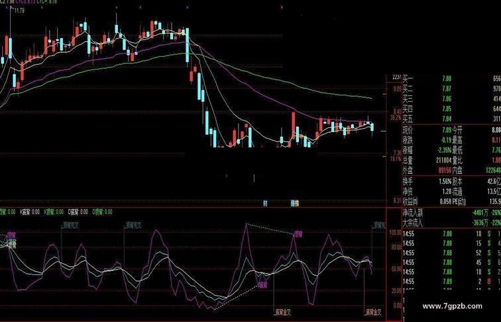Click the 内盘 label
This screenshot has width=501, height=322.
457,171
